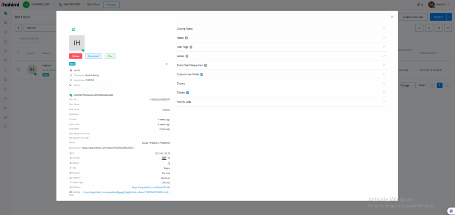The height and width of the screenshot is (215, 455).
Task: Expand the Custom User Fields section
Action: coord(281,74)
